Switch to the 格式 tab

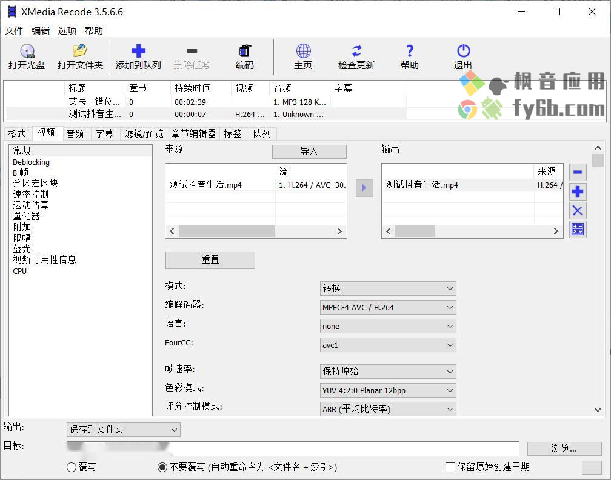(17, 133)
